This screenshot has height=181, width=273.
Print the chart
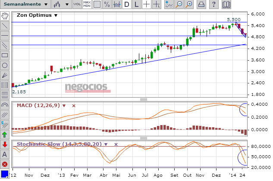pyautogui.click(x=201, y=4)
